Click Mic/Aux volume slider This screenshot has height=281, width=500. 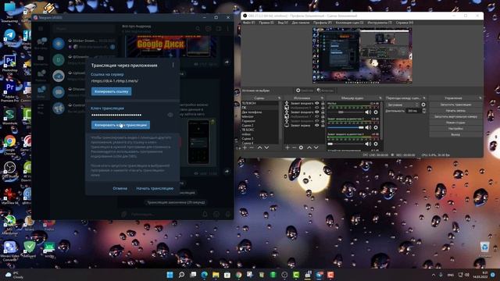346,112
